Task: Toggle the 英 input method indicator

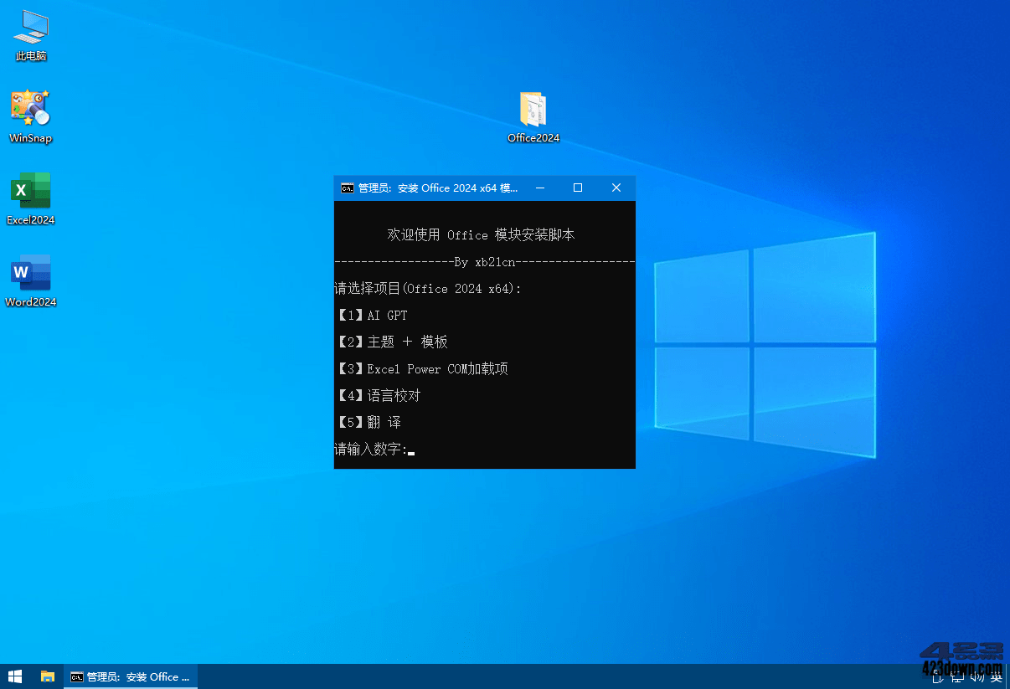Action: [997, 676]
